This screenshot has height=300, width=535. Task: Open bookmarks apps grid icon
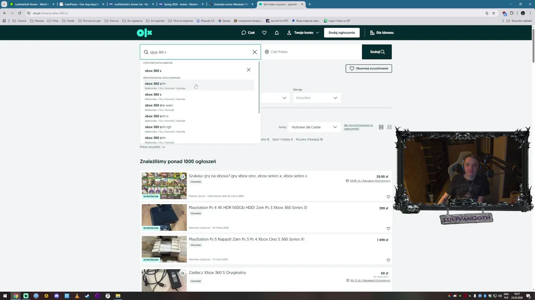[x=4, y=20]
